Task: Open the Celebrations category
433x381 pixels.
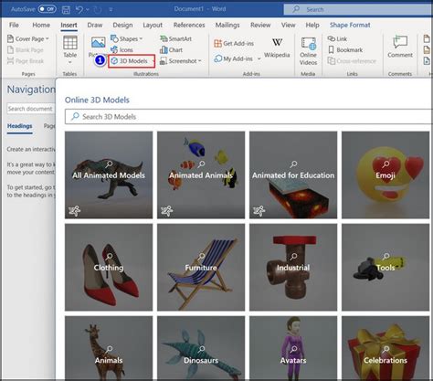Action: click(x=385, y=348)
